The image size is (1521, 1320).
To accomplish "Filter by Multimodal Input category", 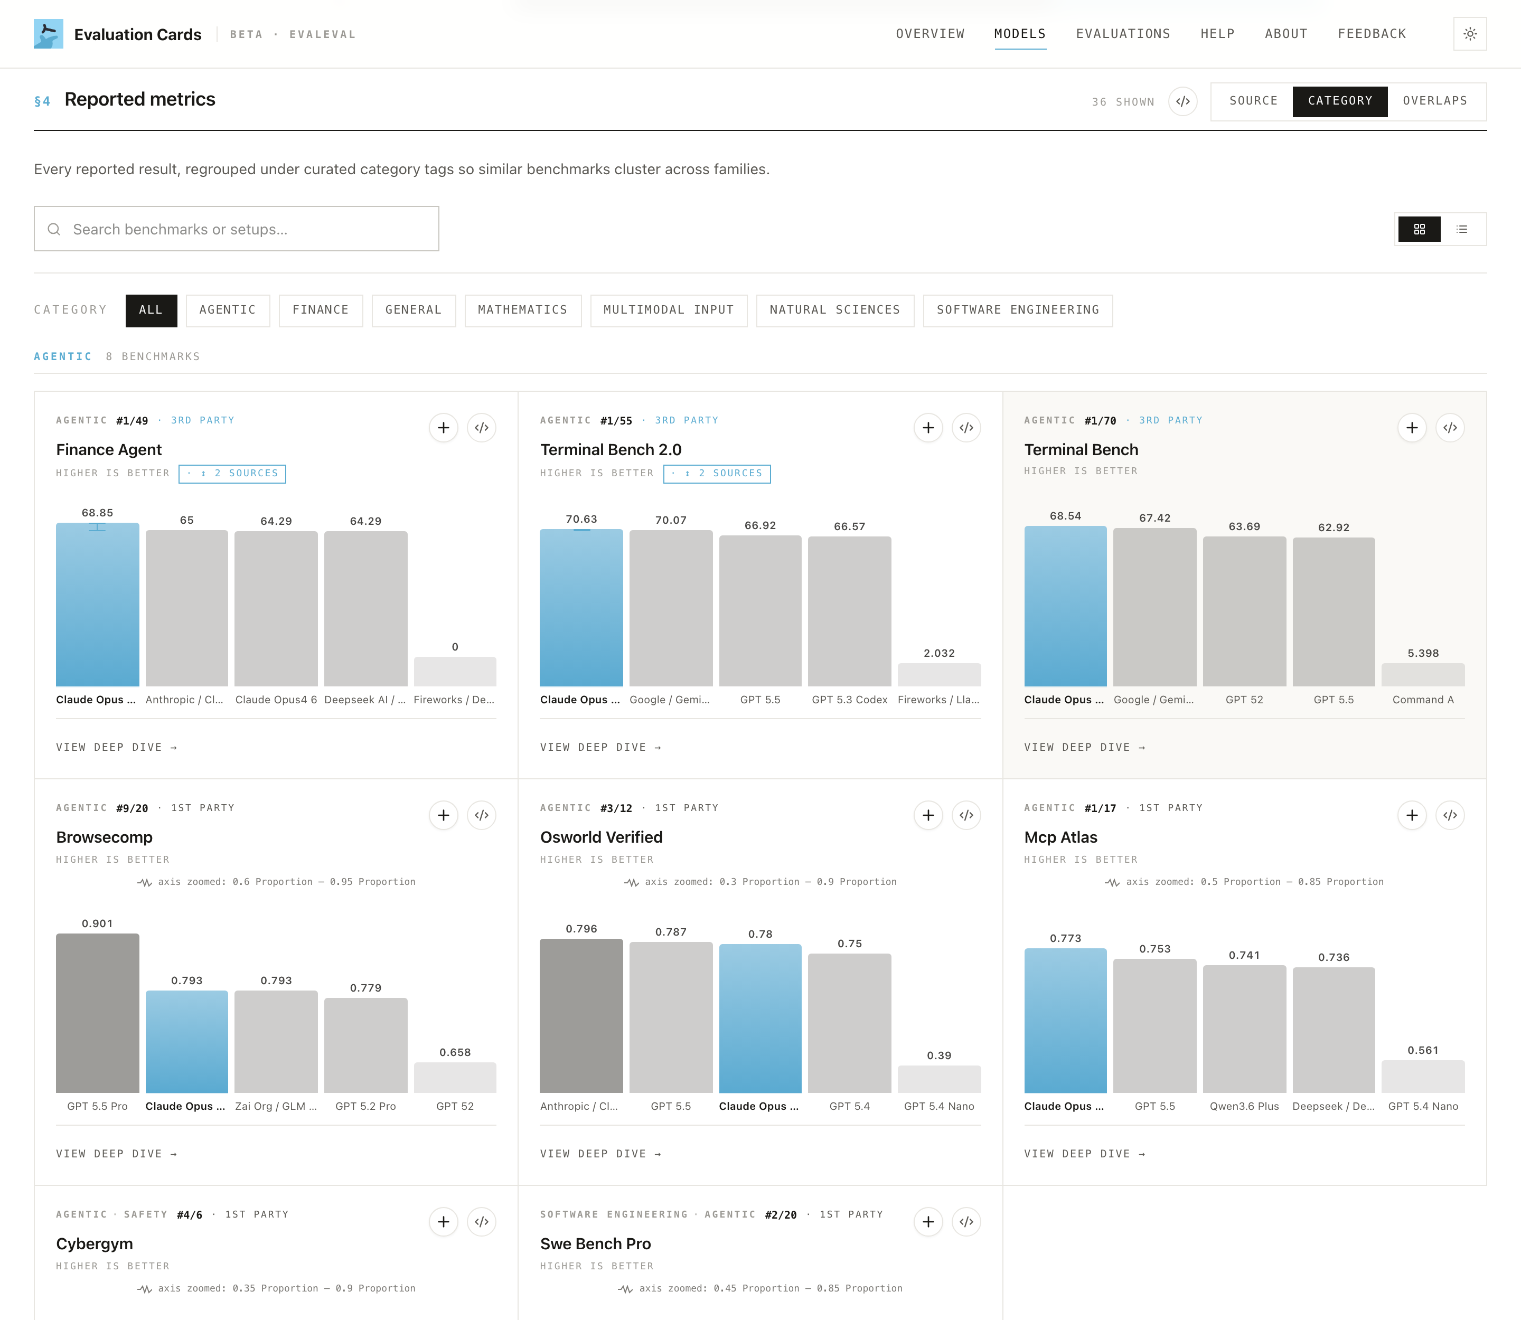I will click(669, 310).
